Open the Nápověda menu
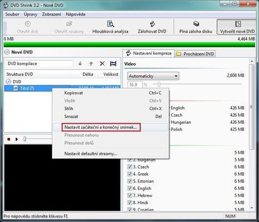The image size is (259, 222). (x=76, y=14)
